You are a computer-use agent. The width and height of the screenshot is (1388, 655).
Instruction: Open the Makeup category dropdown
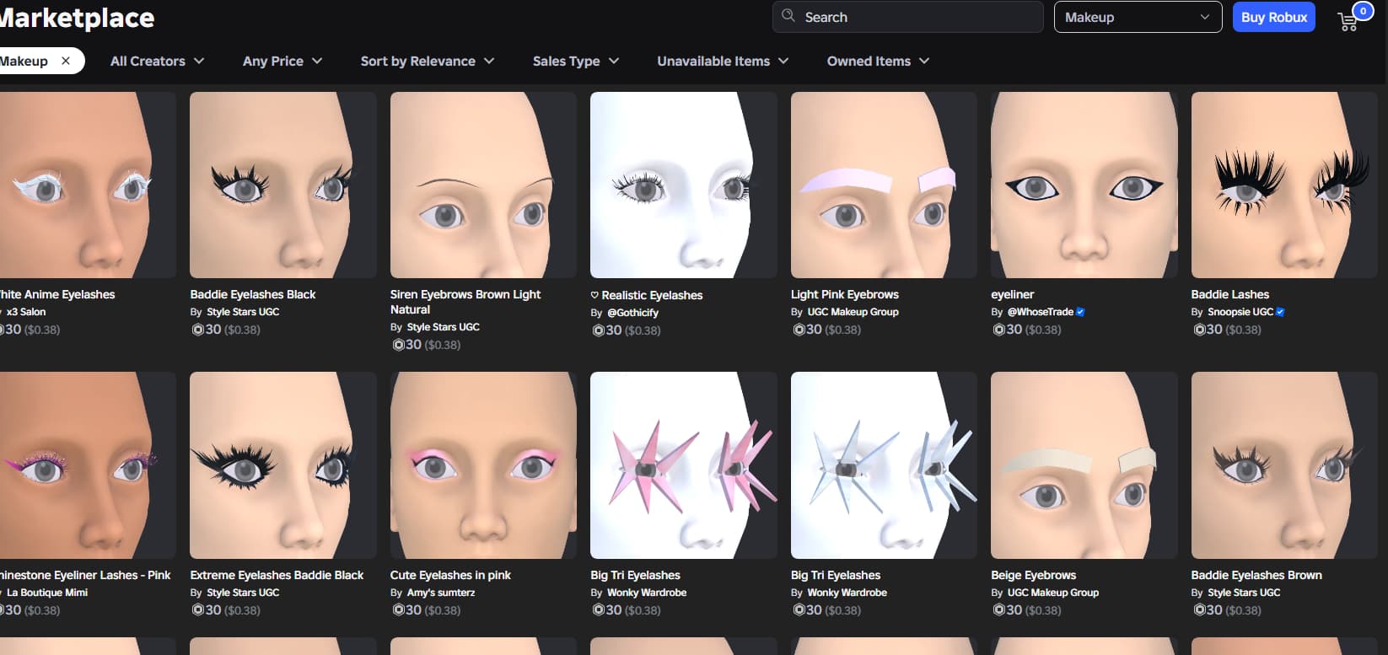tap(1138, 17)
